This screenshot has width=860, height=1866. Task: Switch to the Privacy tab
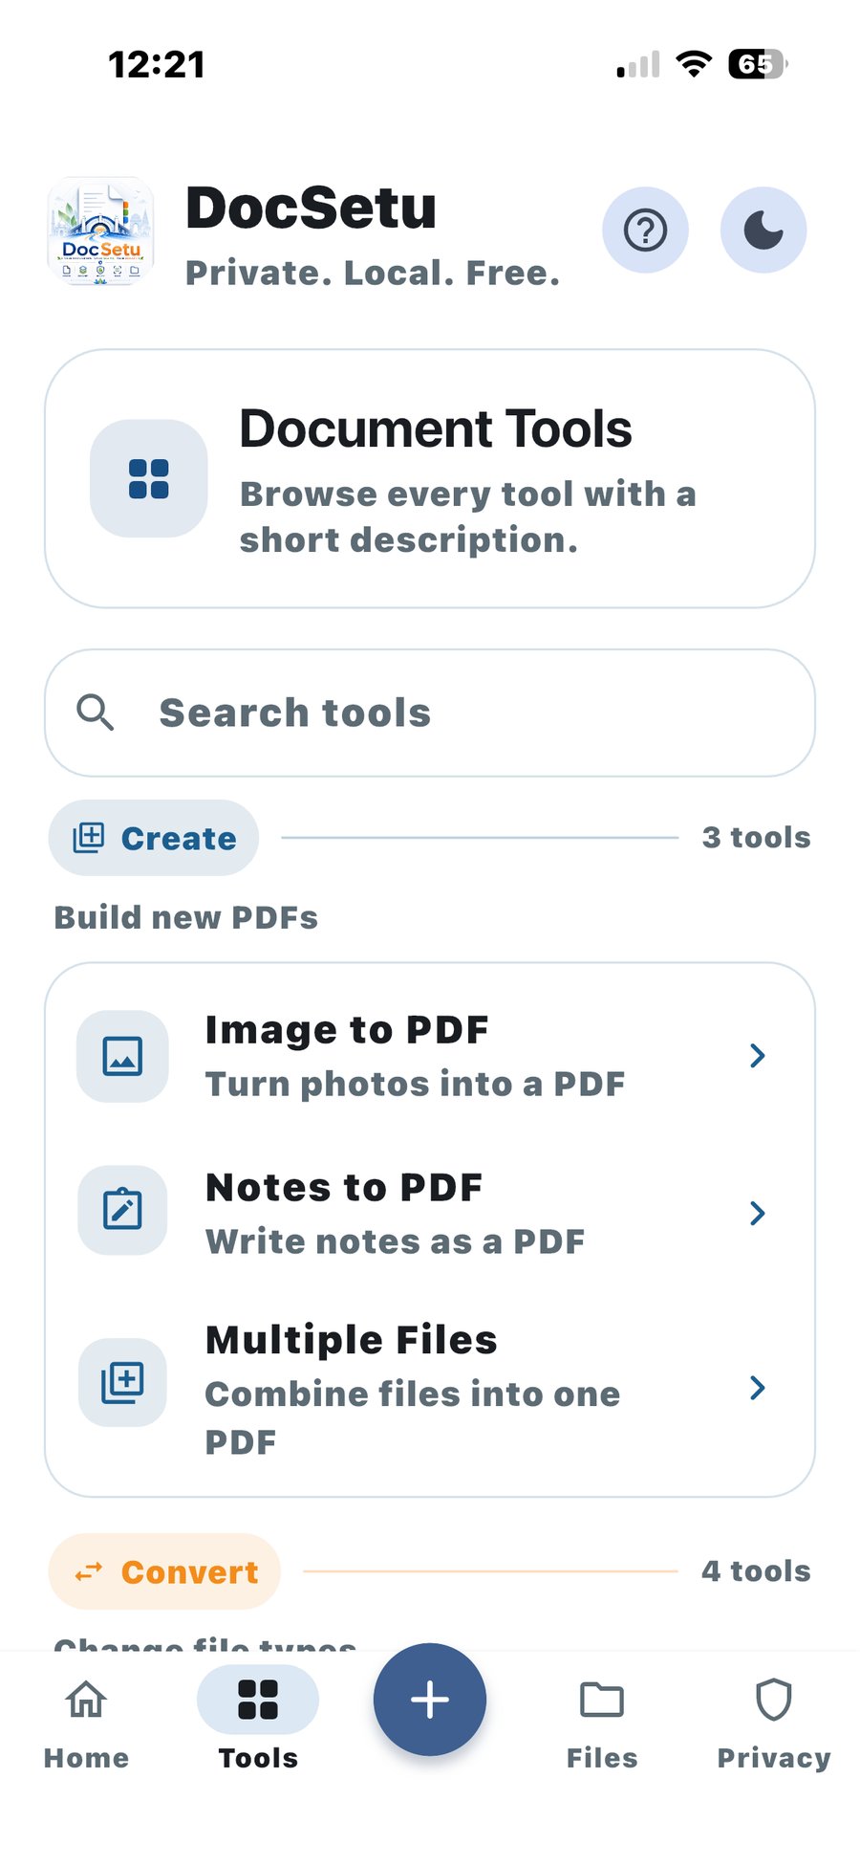(x=774, y=1723)
